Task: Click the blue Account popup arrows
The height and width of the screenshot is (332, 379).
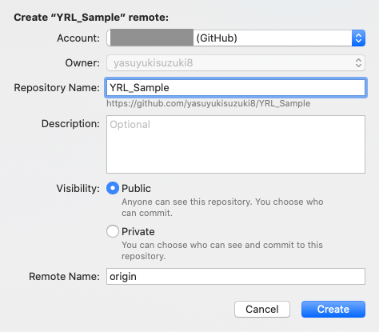Action: pos(358,38)
